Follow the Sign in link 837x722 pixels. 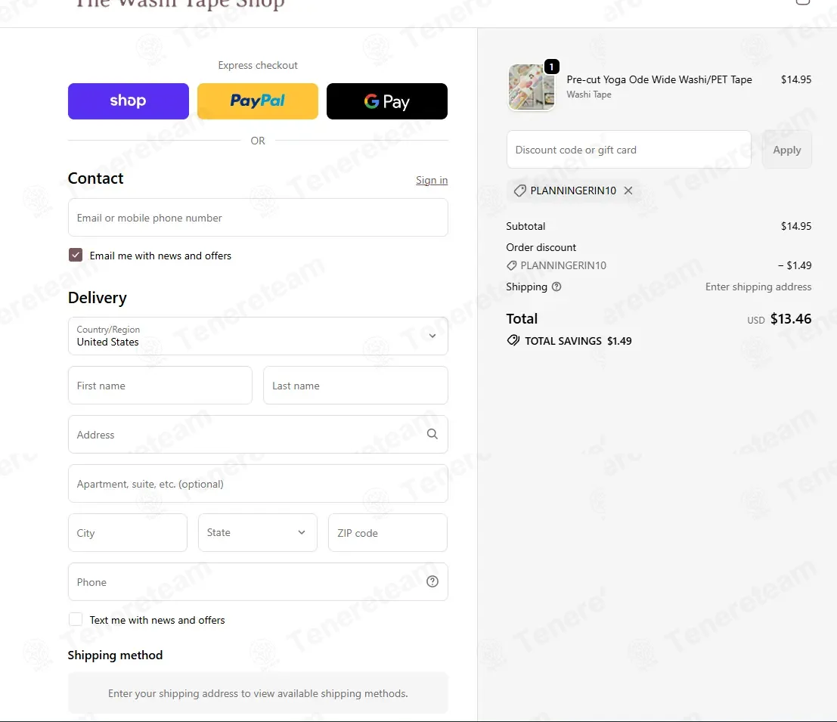432,181
